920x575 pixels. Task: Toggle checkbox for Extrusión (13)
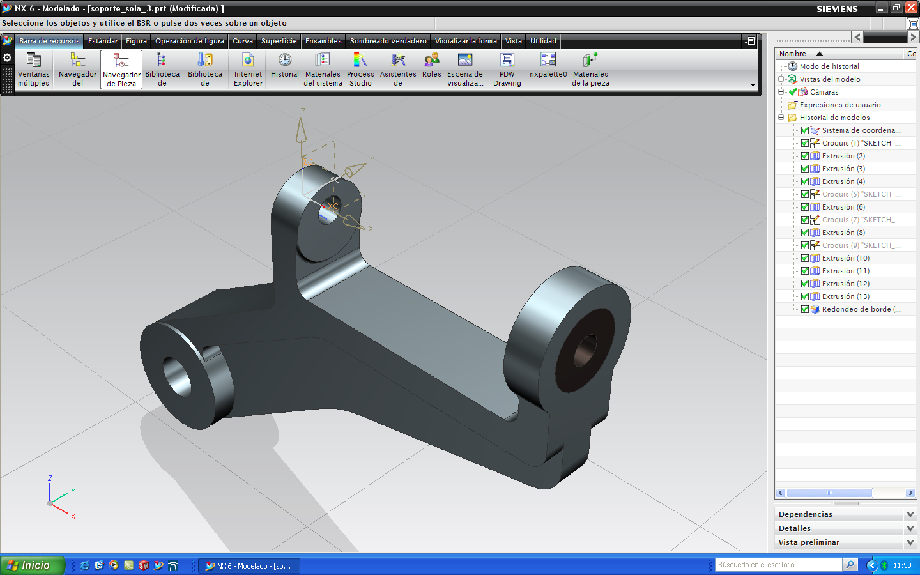pyautogui.click(x=805, y=296)
